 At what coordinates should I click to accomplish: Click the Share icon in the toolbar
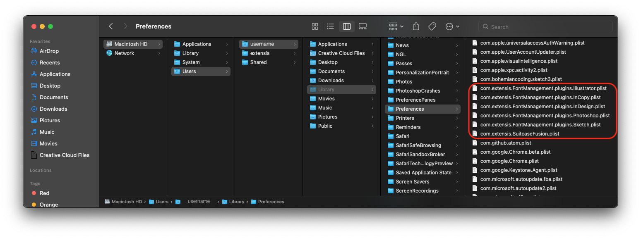click(416, 26)
